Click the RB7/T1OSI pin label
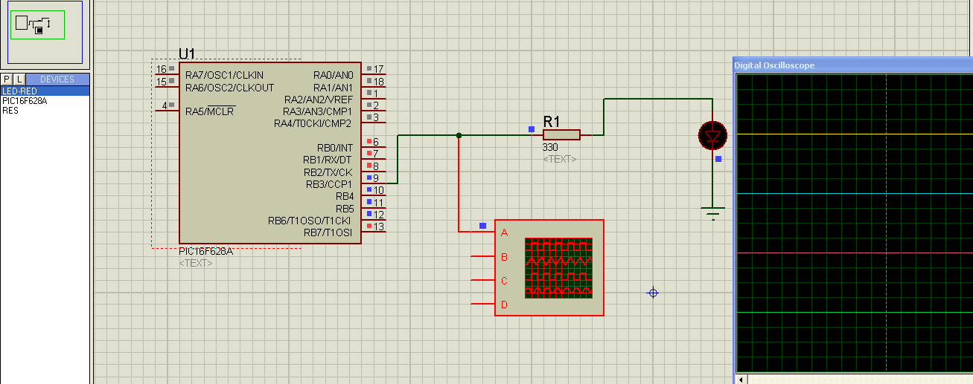The image size is (973, 384). click(x=328, y=232)
